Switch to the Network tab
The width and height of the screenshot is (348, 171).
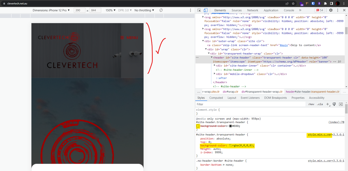253,10
